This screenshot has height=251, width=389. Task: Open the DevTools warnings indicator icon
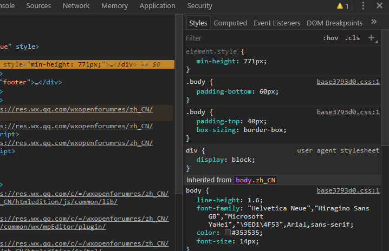click(x=340, y=6)
